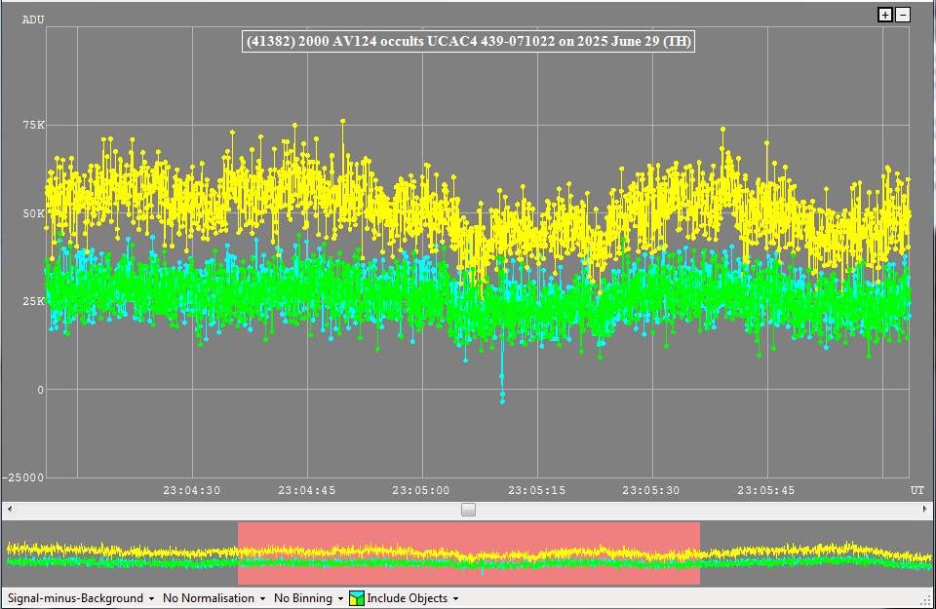The height and width of the screenshot is (609, 936).
Task: Click the pink selected region in overview
Action: pos(468,552)
